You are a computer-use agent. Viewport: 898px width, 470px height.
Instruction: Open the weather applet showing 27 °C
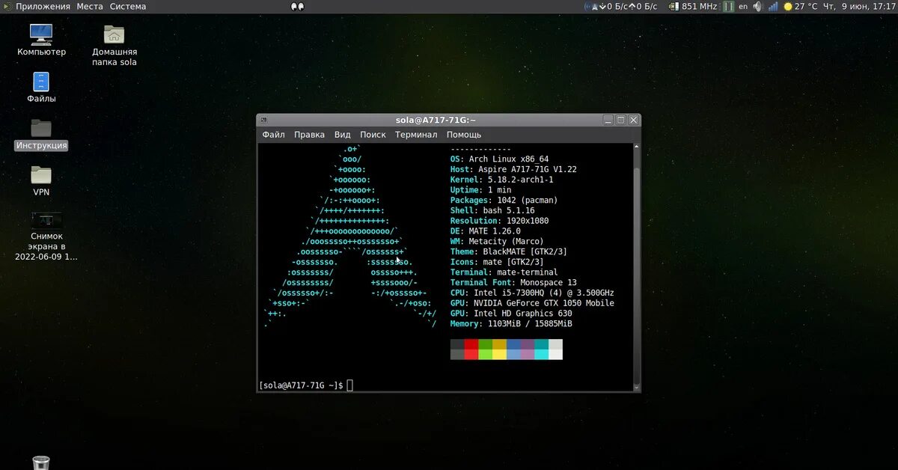pos(801,6)
